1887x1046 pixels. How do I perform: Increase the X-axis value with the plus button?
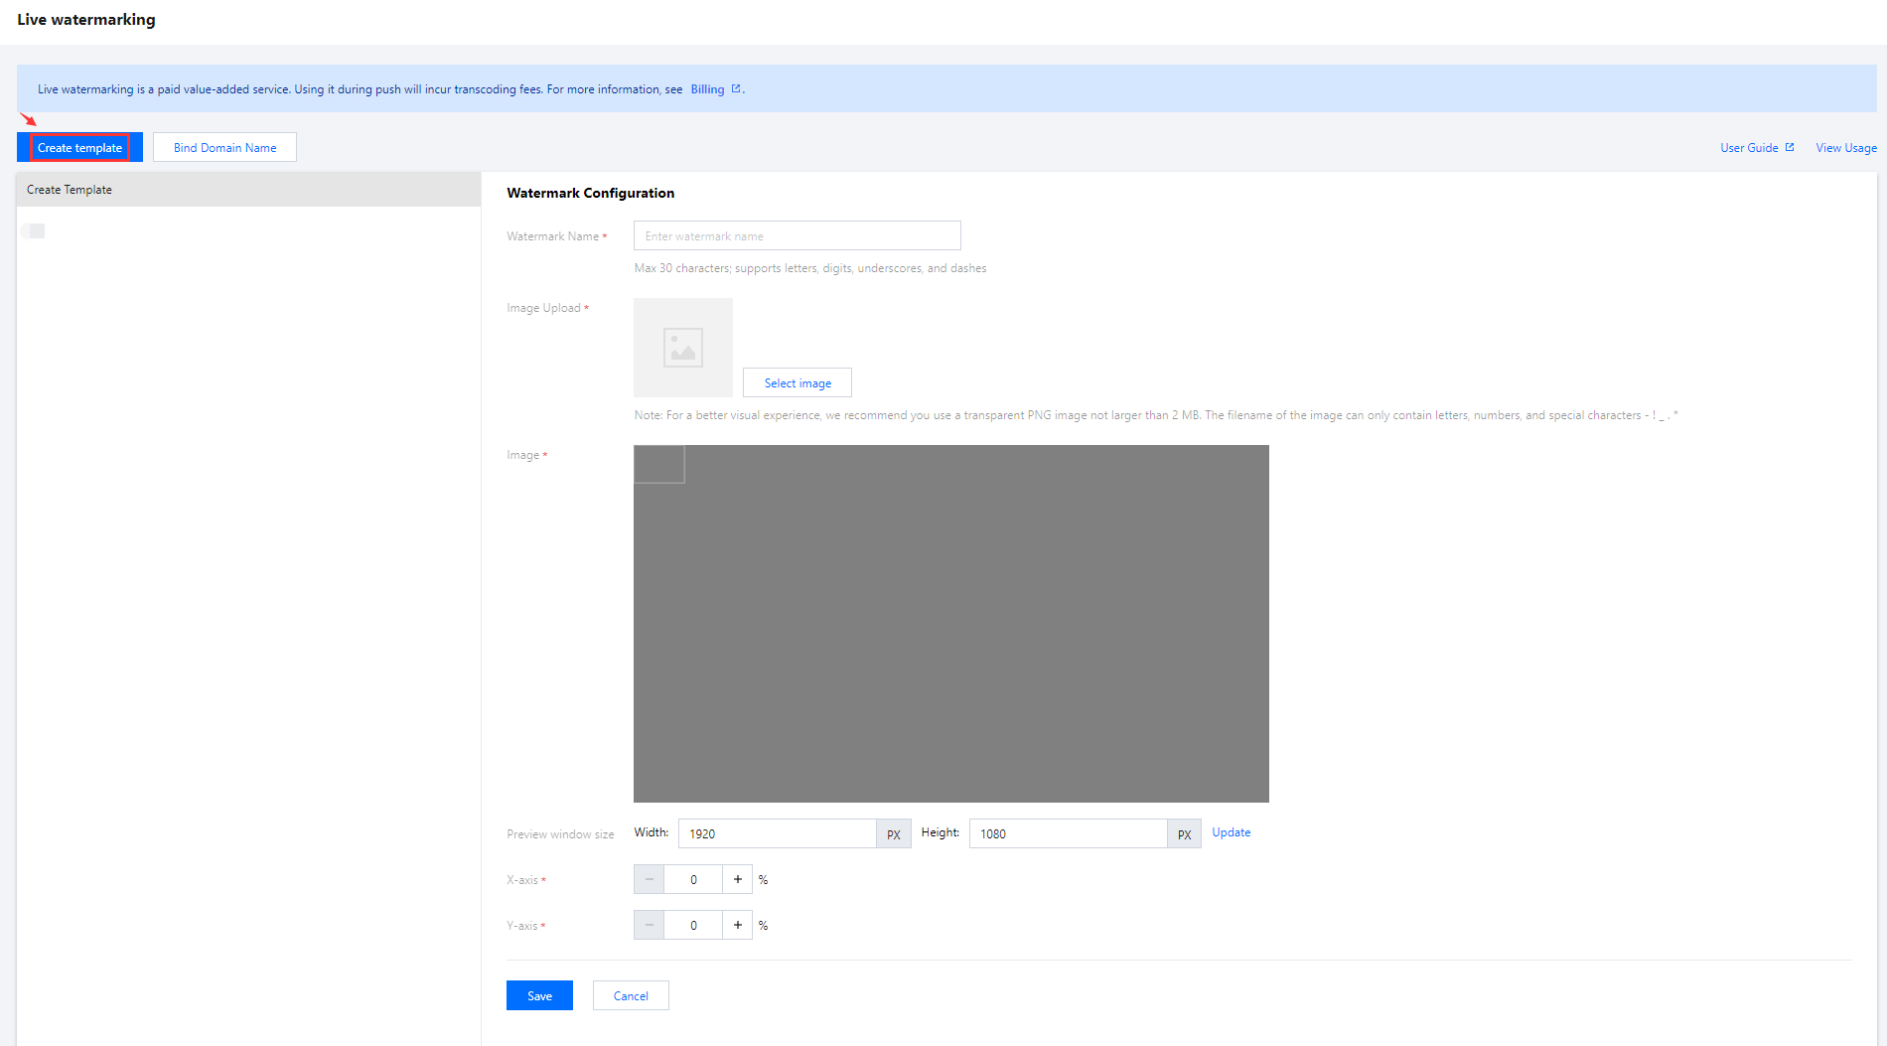click(737, 879)
